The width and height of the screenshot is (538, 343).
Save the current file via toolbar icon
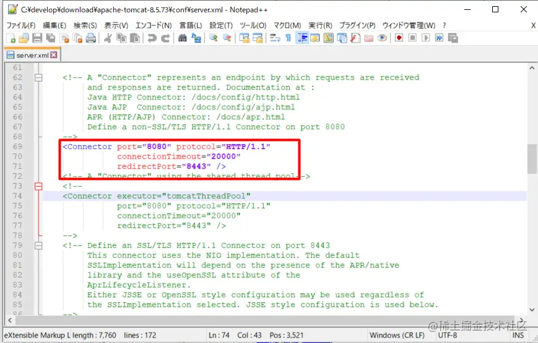pos(37,38)
